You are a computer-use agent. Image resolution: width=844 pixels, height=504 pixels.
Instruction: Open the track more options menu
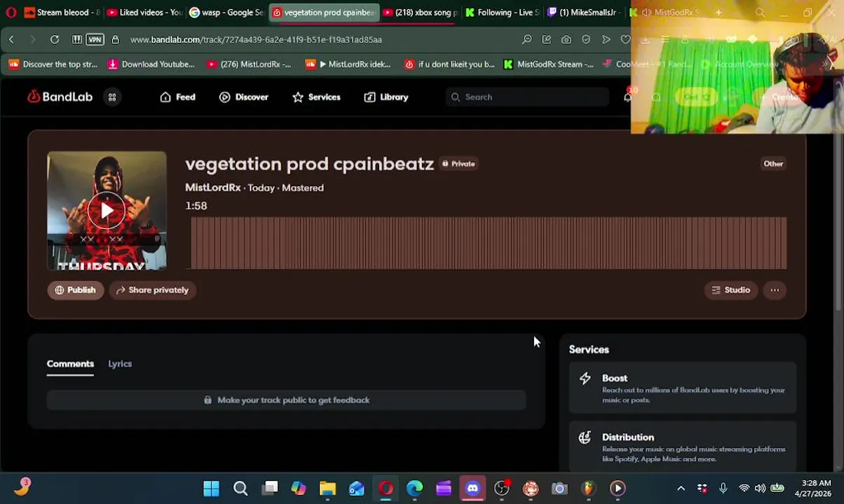pos(775,290)
